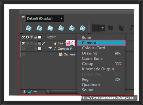Click the frame icon at bottom left
Image resolution: width=143 pixels, height=105 pixels.
click(x=25, y=92)
